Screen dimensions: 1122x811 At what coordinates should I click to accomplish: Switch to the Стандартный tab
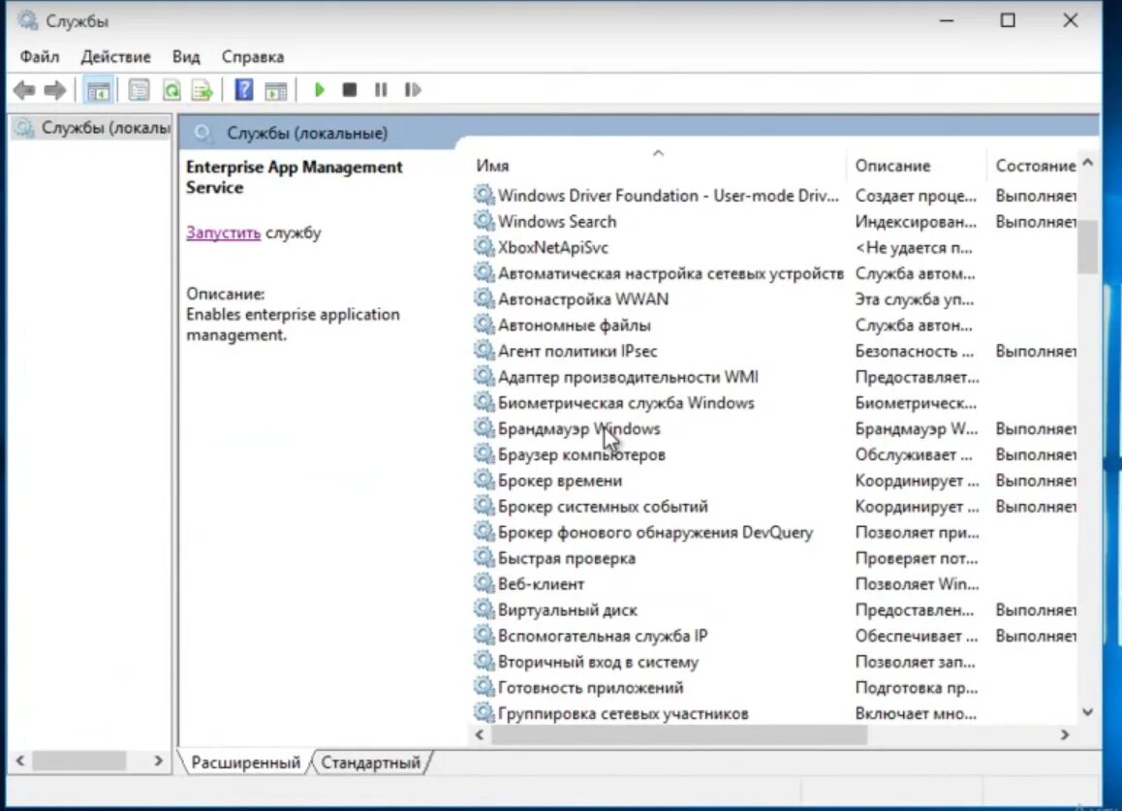tap(371, 763)
